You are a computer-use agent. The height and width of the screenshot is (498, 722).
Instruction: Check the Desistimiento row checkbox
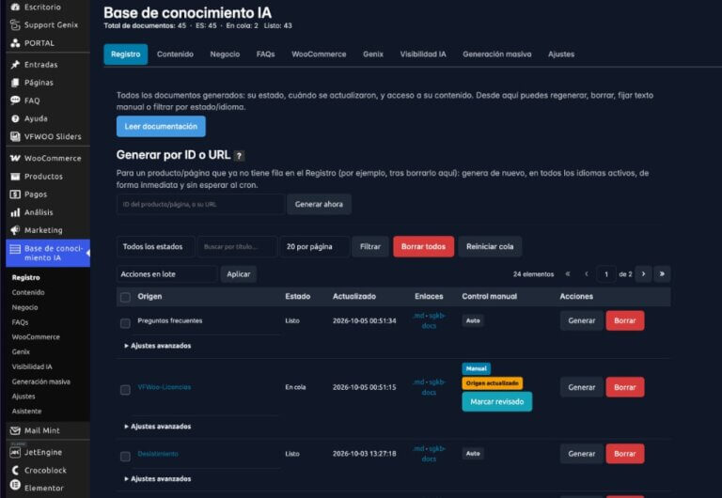click(x=125, y=456)
